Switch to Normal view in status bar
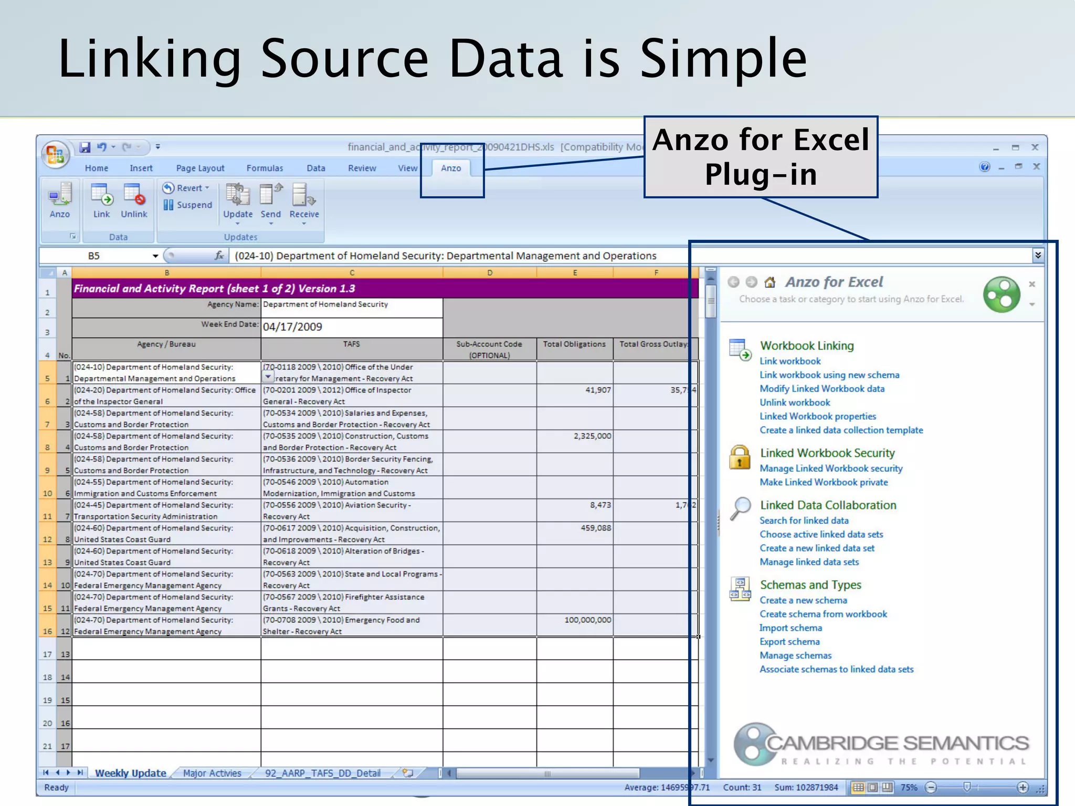1075x806 pixels. tap(858, 788)
